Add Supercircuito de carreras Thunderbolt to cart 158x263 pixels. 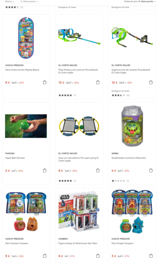(x=151, y=82)
